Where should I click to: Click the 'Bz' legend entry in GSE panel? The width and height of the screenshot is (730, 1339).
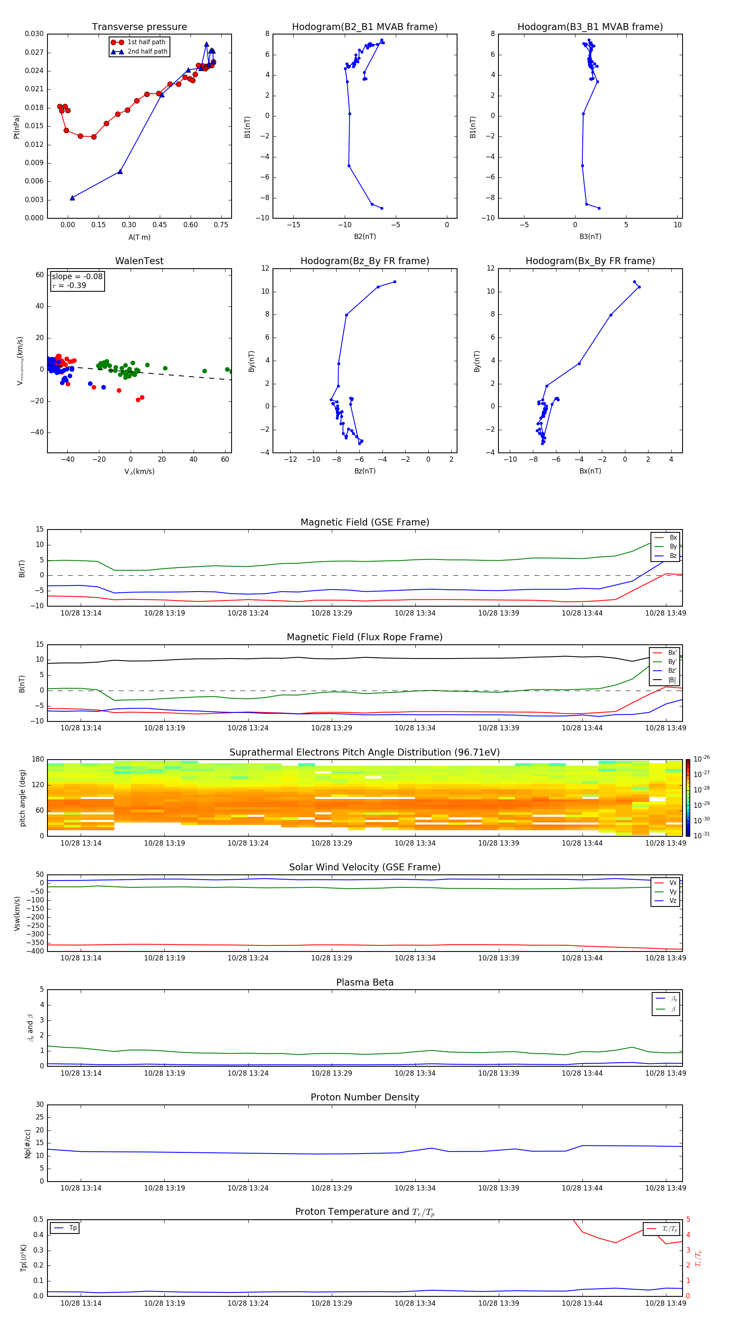pos(666,555)
